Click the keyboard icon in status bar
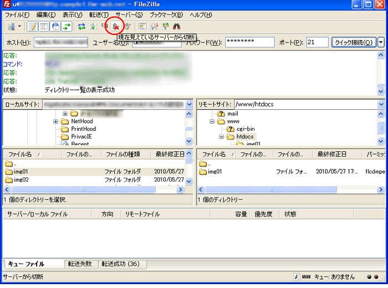This screenshot has height=288, width=388. pyautogui.click(x=306, y=277)
